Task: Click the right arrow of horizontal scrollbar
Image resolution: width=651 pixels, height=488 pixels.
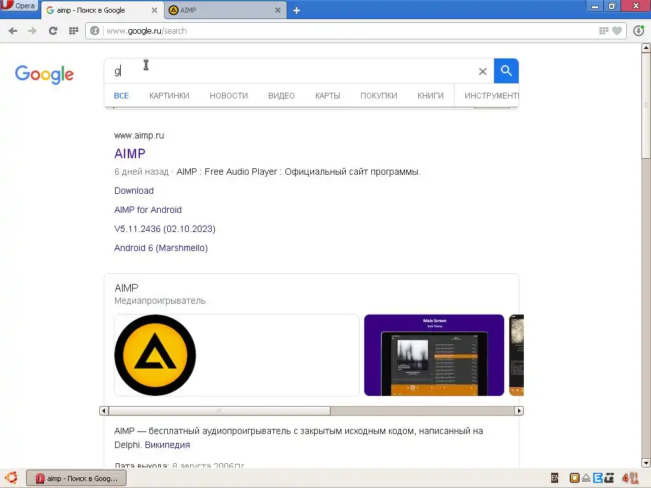Action: pos(519,411)
